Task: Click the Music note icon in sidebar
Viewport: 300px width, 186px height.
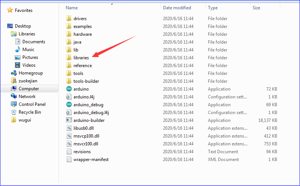Action: (x=18, y=50)
